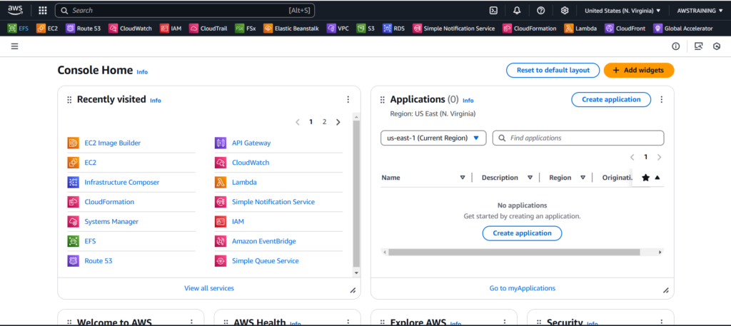Open settings gear in top bar
Screen dimensions: 731x326
[565, 11]
